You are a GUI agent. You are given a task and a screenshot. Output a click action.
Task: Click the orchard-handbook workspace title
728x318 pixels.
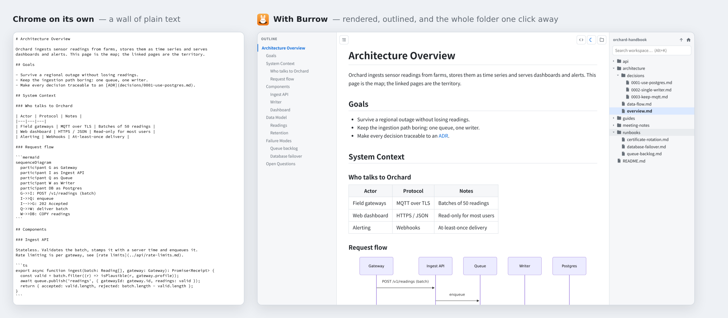[x=630, y=40]
